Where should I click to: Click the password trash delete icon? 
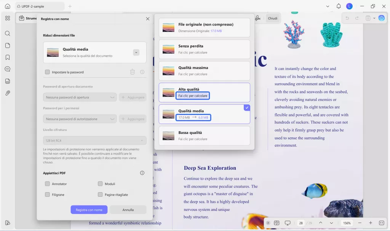tap(132, 72)
